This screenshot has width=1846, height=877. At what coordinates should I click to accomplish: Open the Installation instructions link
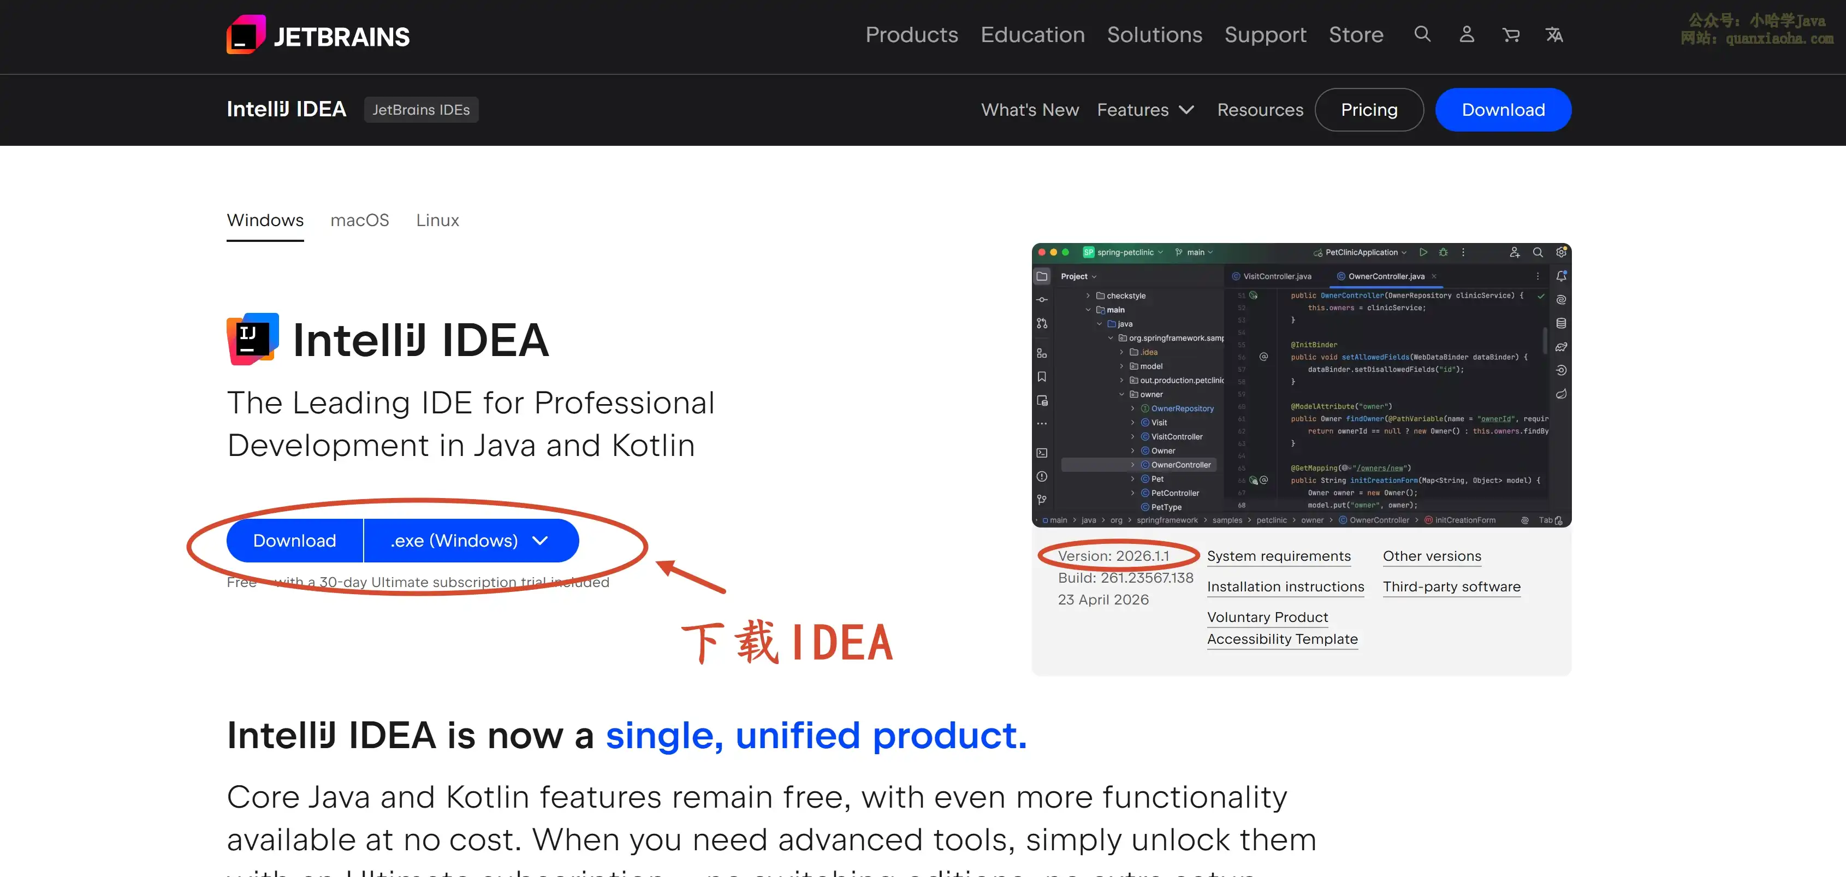[1285, 587]
